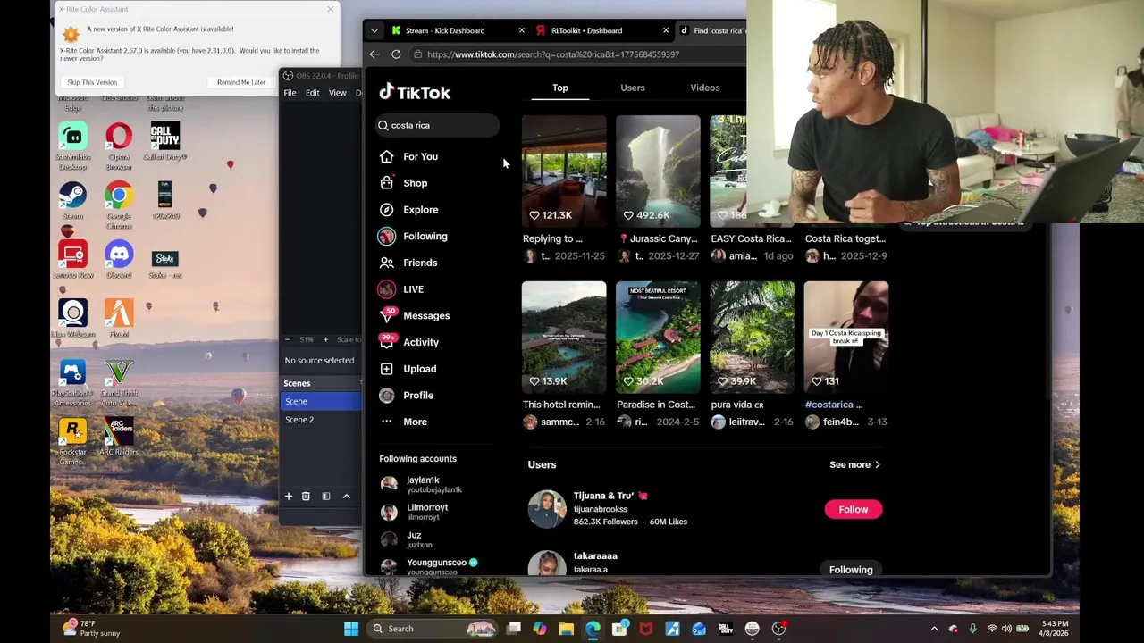The width and height of the screenshot is (1144, 643).
Task: Open scene filters icon in OBS
Action: pyautogui.click(x=326, y=497)
